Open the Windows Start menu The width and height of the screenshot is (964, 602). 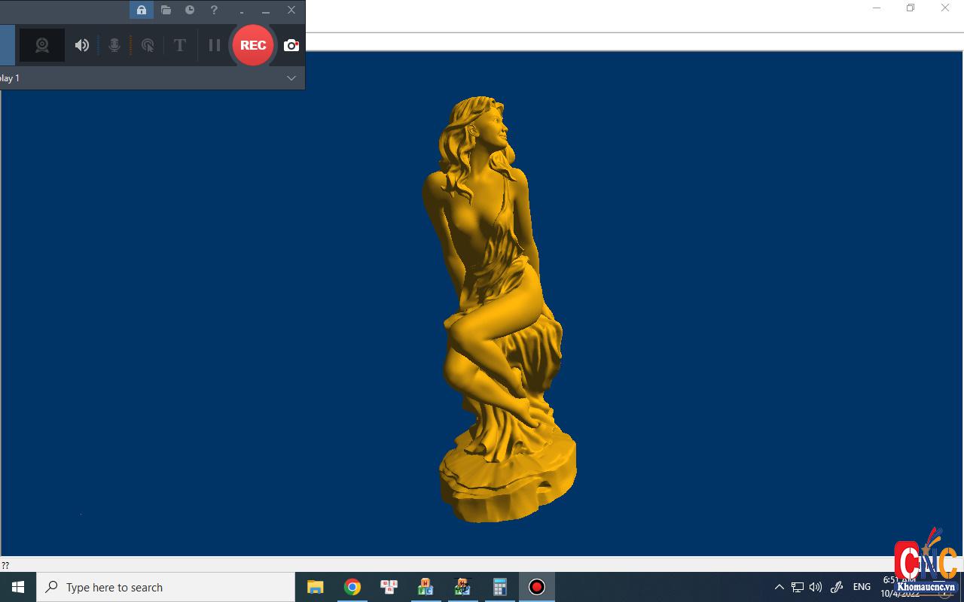click(18, 587)
